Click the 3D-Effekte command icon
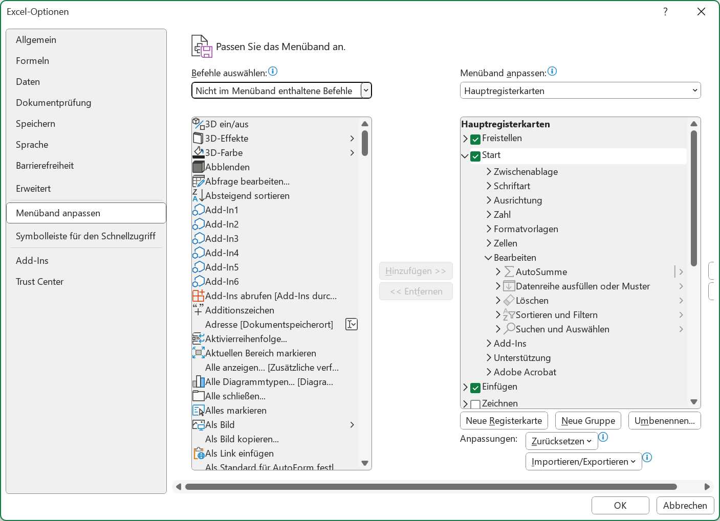Screen dimensions: 720x521 (198, 138)
